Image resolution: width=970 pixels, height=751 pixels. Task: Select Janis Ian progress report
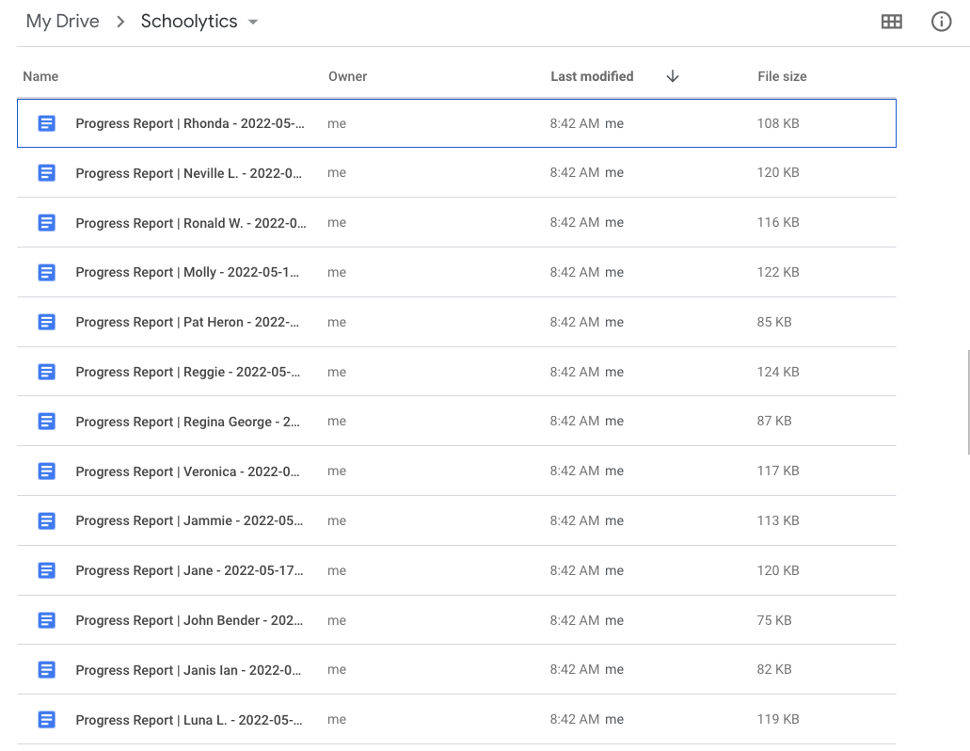pos(188,670)
